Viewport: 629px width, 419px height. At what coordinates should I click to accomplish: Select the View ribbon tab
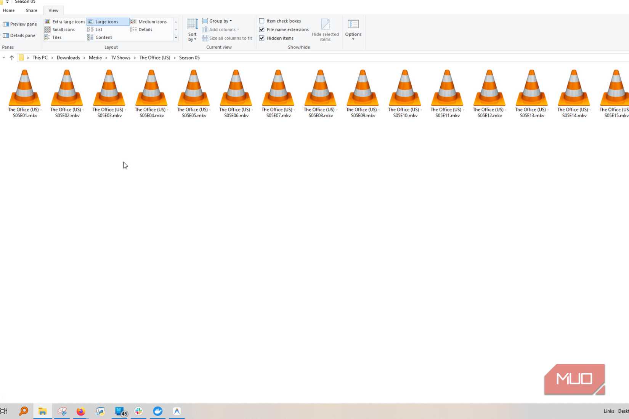[x=53, y=10]
